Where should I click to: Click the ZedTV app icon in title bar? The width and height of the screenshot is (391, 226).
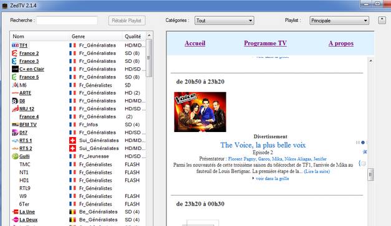pyautogui.click(x=5, y=6)
